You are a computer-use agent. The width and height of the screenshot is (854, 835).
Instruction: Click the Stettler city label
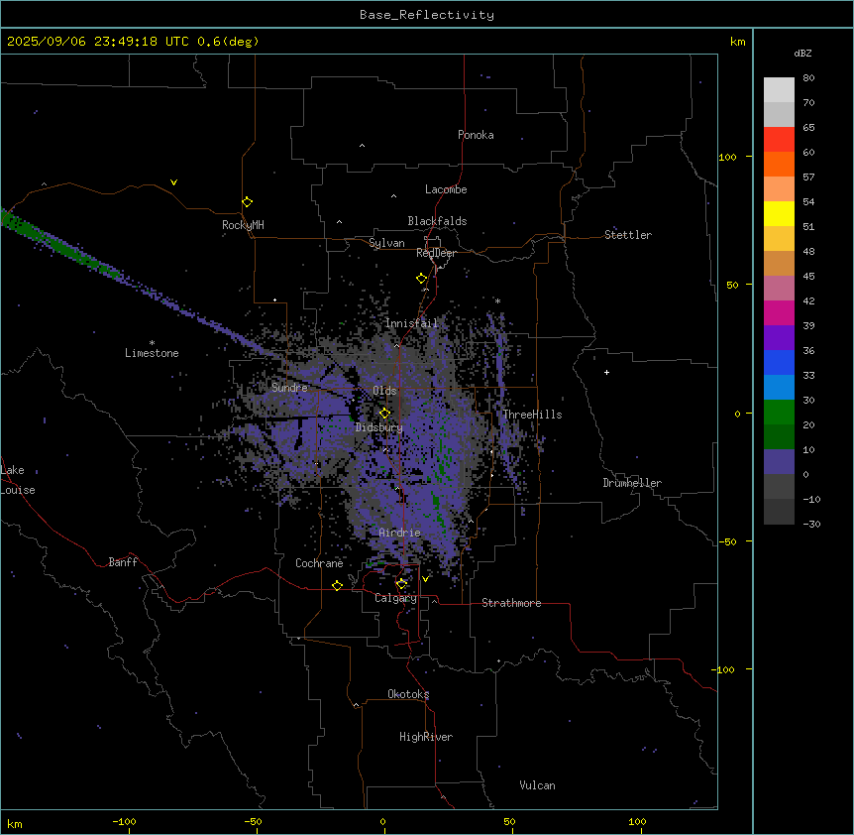pyautogui.click(x=628, y=235)
